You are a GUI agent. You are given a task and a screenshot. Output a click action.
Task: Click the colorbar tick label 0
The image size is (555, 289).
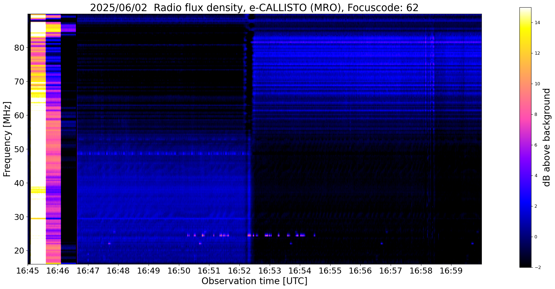(x=535, y=237)
